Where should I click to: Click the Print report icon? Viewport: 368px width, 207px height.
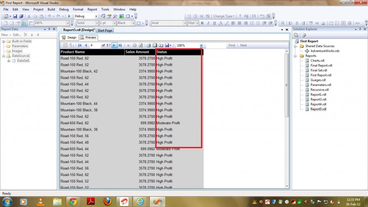(x=148, y=45)
